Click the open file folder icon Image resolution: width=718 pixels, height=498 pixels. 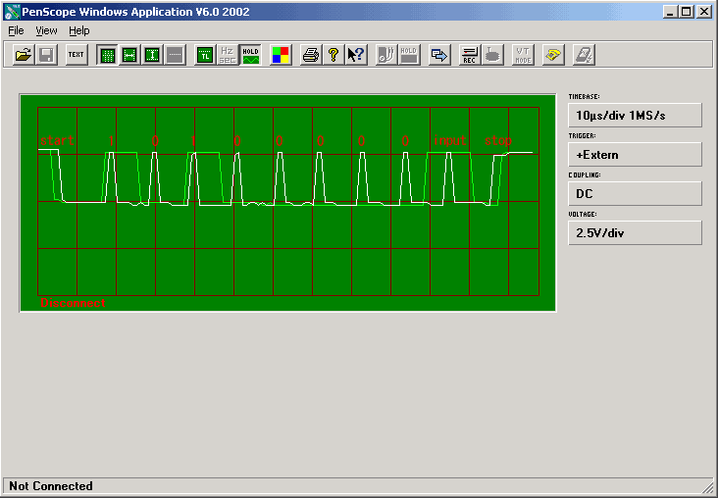23,55
